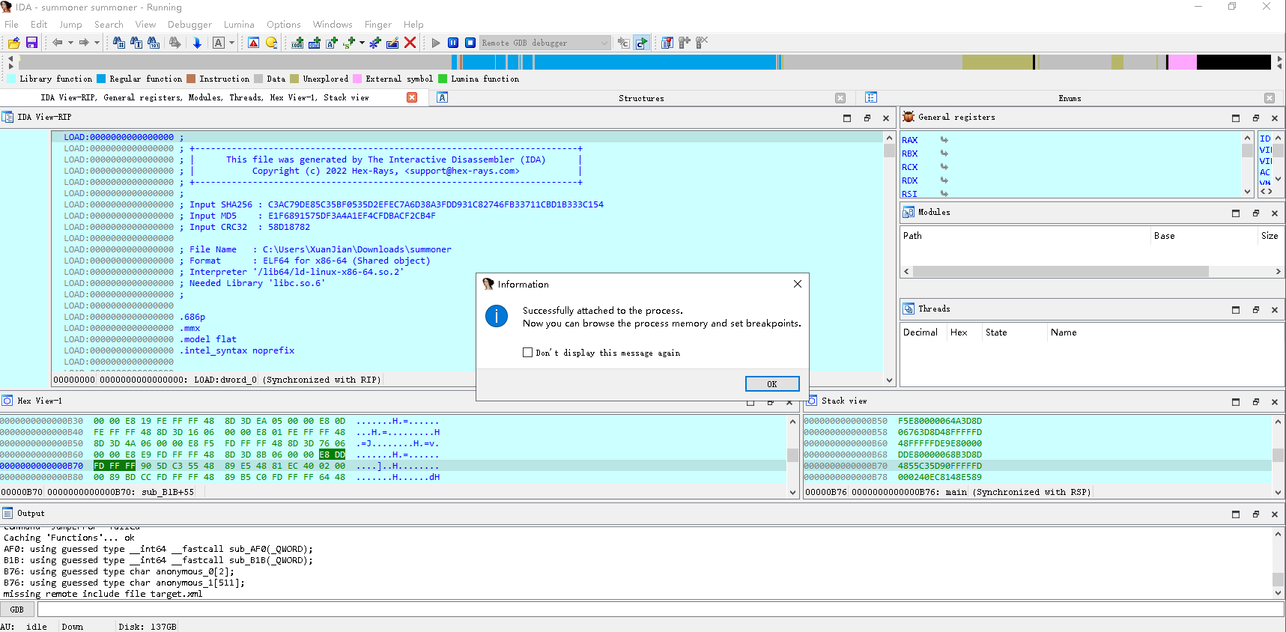
Task: Click the Decimal column header in Threads
Action: click(x=920, y=332)
